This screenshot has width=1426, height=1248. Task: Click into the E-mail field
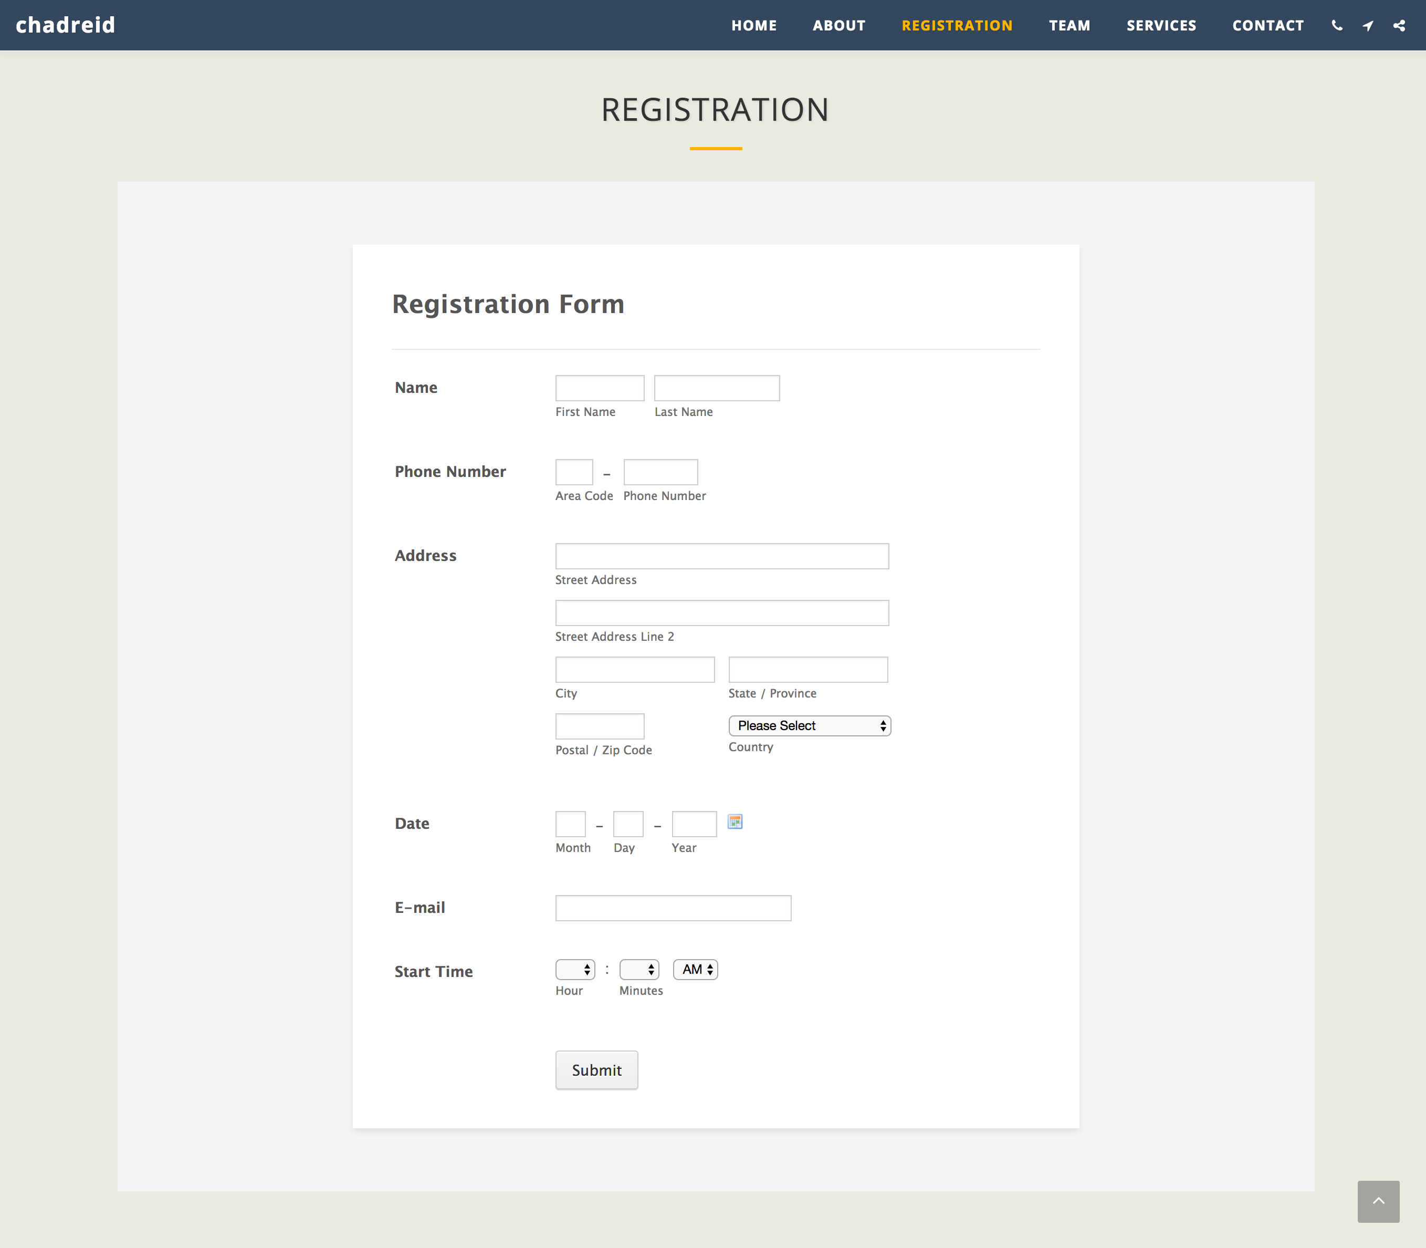673,908
